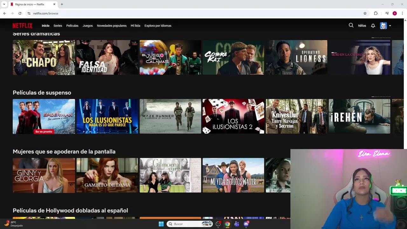Click Mujeres que se apoderan de la pantalla title

point(64,152)
